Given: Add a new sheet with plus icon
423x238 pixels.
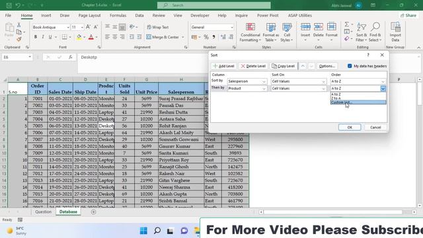Looking at the screenshot, I should pyautogui.click(x=93, y=212).
